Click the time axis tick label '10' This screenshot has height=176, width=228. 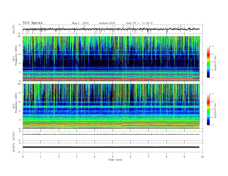202,157
